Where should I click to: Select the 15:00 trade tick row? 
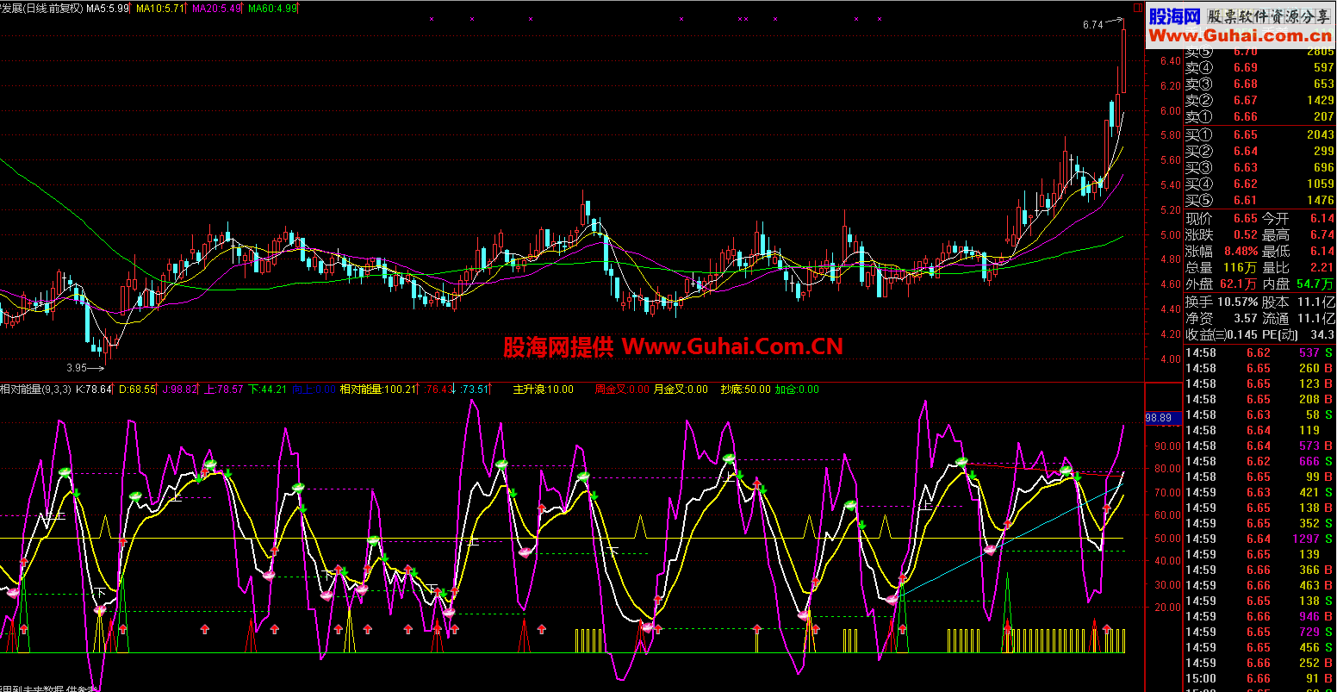[x=1259, y=678]
